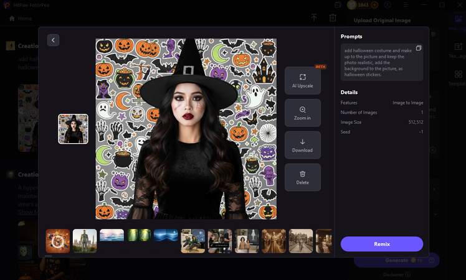Download the generated image
This screenshot has width=466, height=280.
303,145
